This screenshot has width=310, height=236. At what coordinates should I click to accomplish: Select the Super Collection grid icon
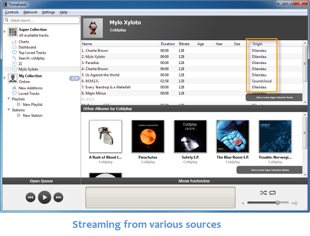pyautogui.click(x=12, y=32)
